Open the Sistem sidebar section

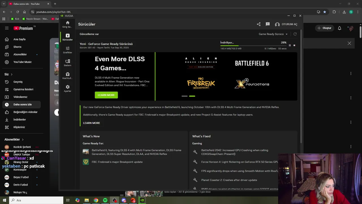coord(67,63)
